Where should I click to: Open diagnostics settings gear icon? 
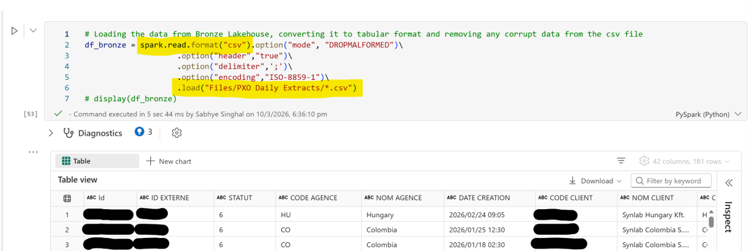[x=177, y=133]
